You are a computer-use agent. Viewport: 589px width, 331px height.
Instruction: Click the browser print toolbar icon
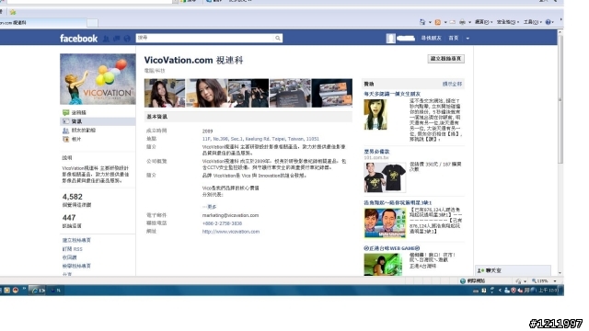pos(462,22)
